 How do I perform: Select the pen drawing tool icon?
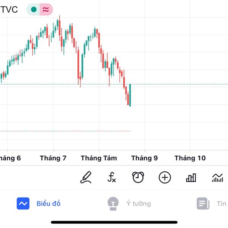coord(86,177)
